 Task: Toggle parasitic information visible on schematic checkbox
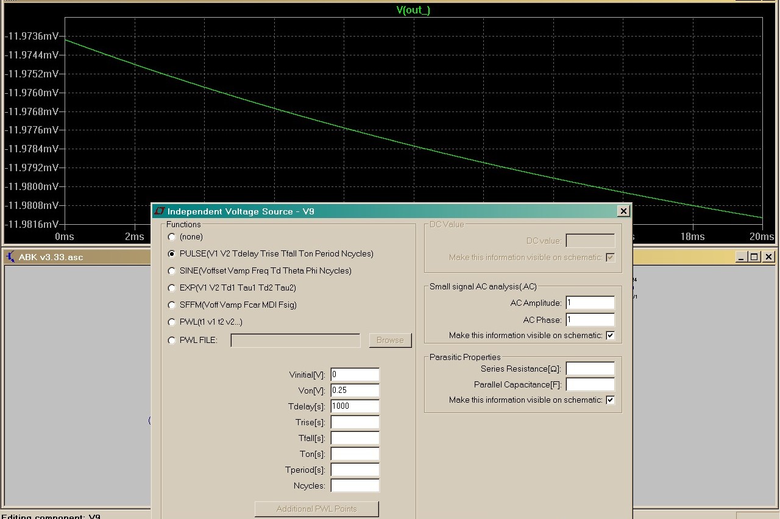611,400
